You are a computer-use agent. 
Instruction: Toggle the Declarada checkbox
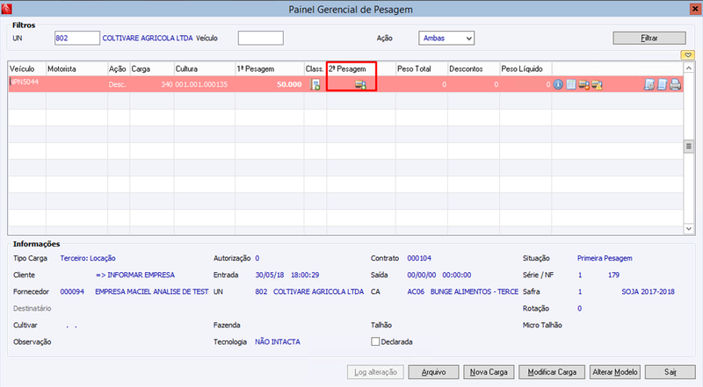tap(375, 341)
